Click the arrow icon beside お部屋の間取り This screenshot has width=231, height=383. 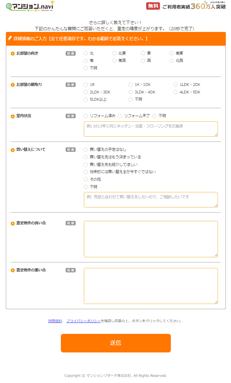point(13,85)
